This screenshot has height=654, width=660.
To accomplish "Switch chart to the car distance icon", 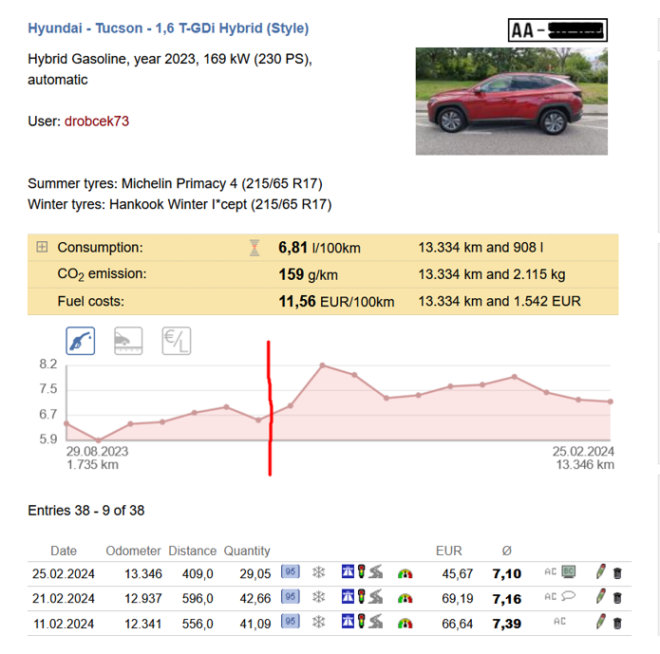I will click(128, 341).
